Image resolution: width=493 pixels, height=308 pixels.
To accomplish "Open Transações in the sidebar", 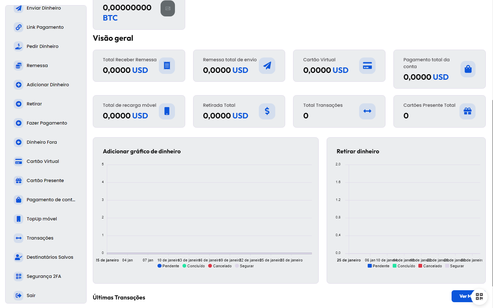I will tap(40, 238).
